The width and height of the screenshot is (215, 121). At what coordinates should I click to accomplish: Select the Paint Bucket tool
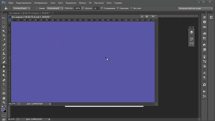point(4,67)
